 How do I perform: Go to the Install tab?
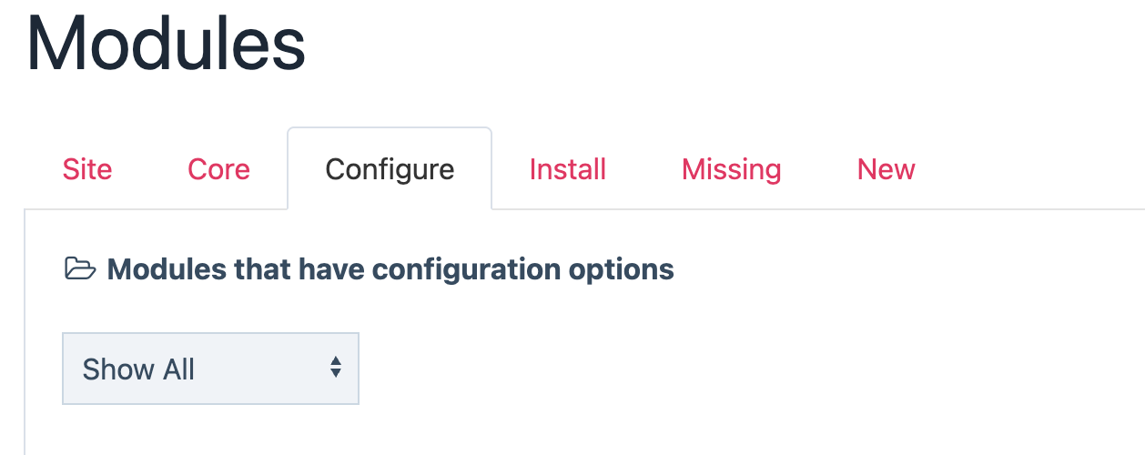568,169
